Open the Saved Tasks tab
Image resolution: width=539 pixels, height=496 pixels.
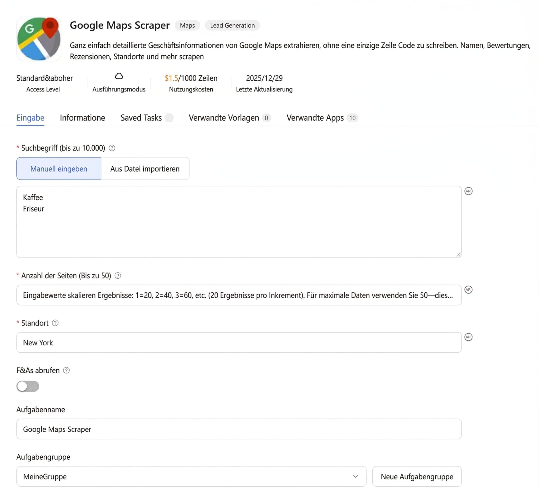tap(141, 117)
